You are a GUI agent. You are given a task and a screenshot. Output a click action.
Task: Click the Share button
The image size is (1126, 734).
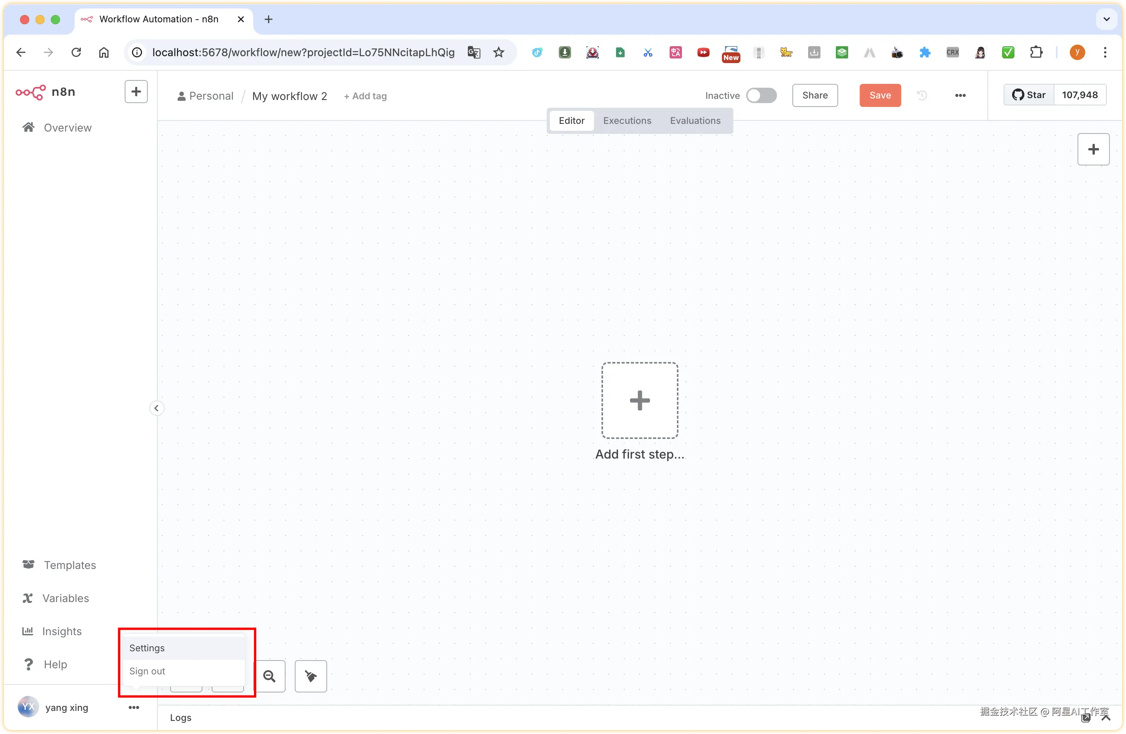pyautogui.click(x=815, y=95)
